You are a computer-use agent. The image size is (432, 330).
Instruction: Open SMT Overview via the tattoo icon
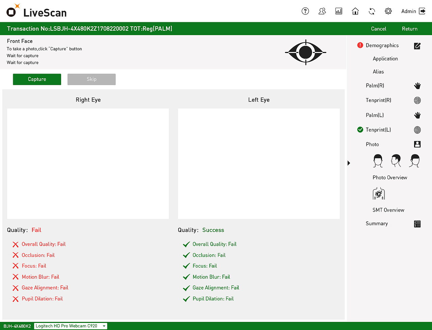pos(379,193)
